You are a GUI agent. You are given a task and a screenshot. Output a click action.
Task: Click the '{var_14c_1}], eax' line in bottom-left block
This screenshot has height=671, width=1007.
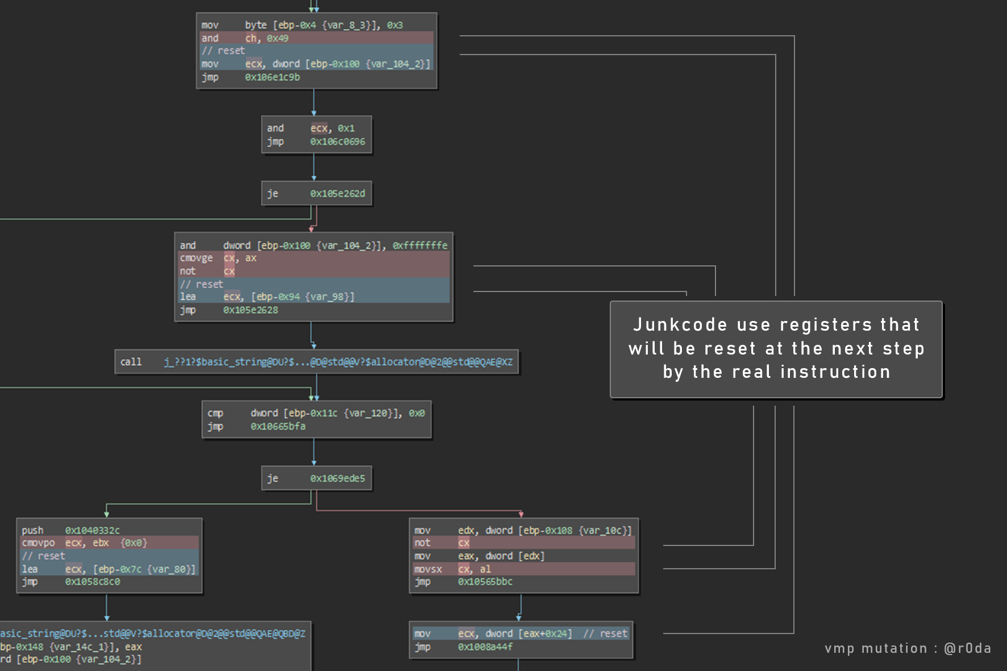[71, 647]
